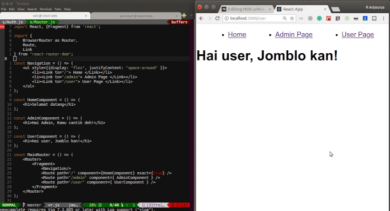Close the vim @ react-roles terminal tab
The image size is (390, 211).
click(x=86, y=15)
